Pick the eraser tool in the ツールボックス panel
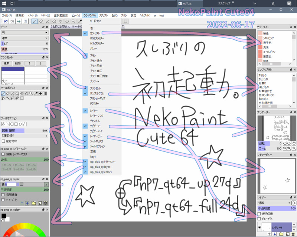The width and height of the screenshot is (297, 237). coord(8,93)
